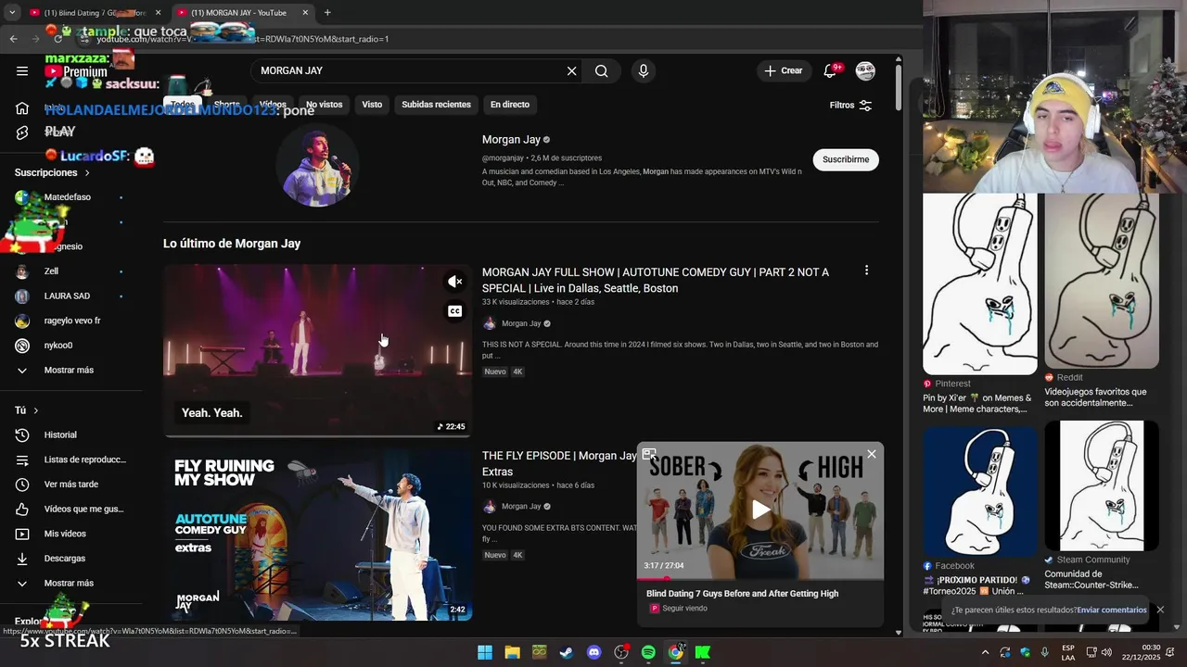
Task: Select the No vistos filter chip
Action: [x=324, y=105]
